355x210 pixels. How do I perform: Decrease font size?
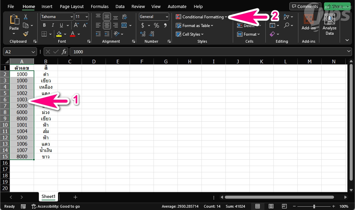click(x=85, y=25)
